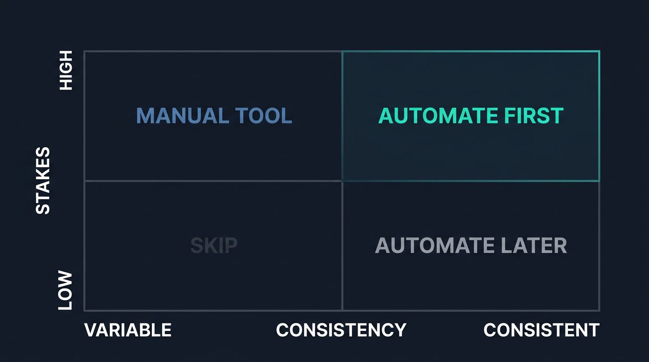The height and width of the screenshot is (362, 649).
Task: Select the vertical STAKES axis title
Action: point(43,181)
